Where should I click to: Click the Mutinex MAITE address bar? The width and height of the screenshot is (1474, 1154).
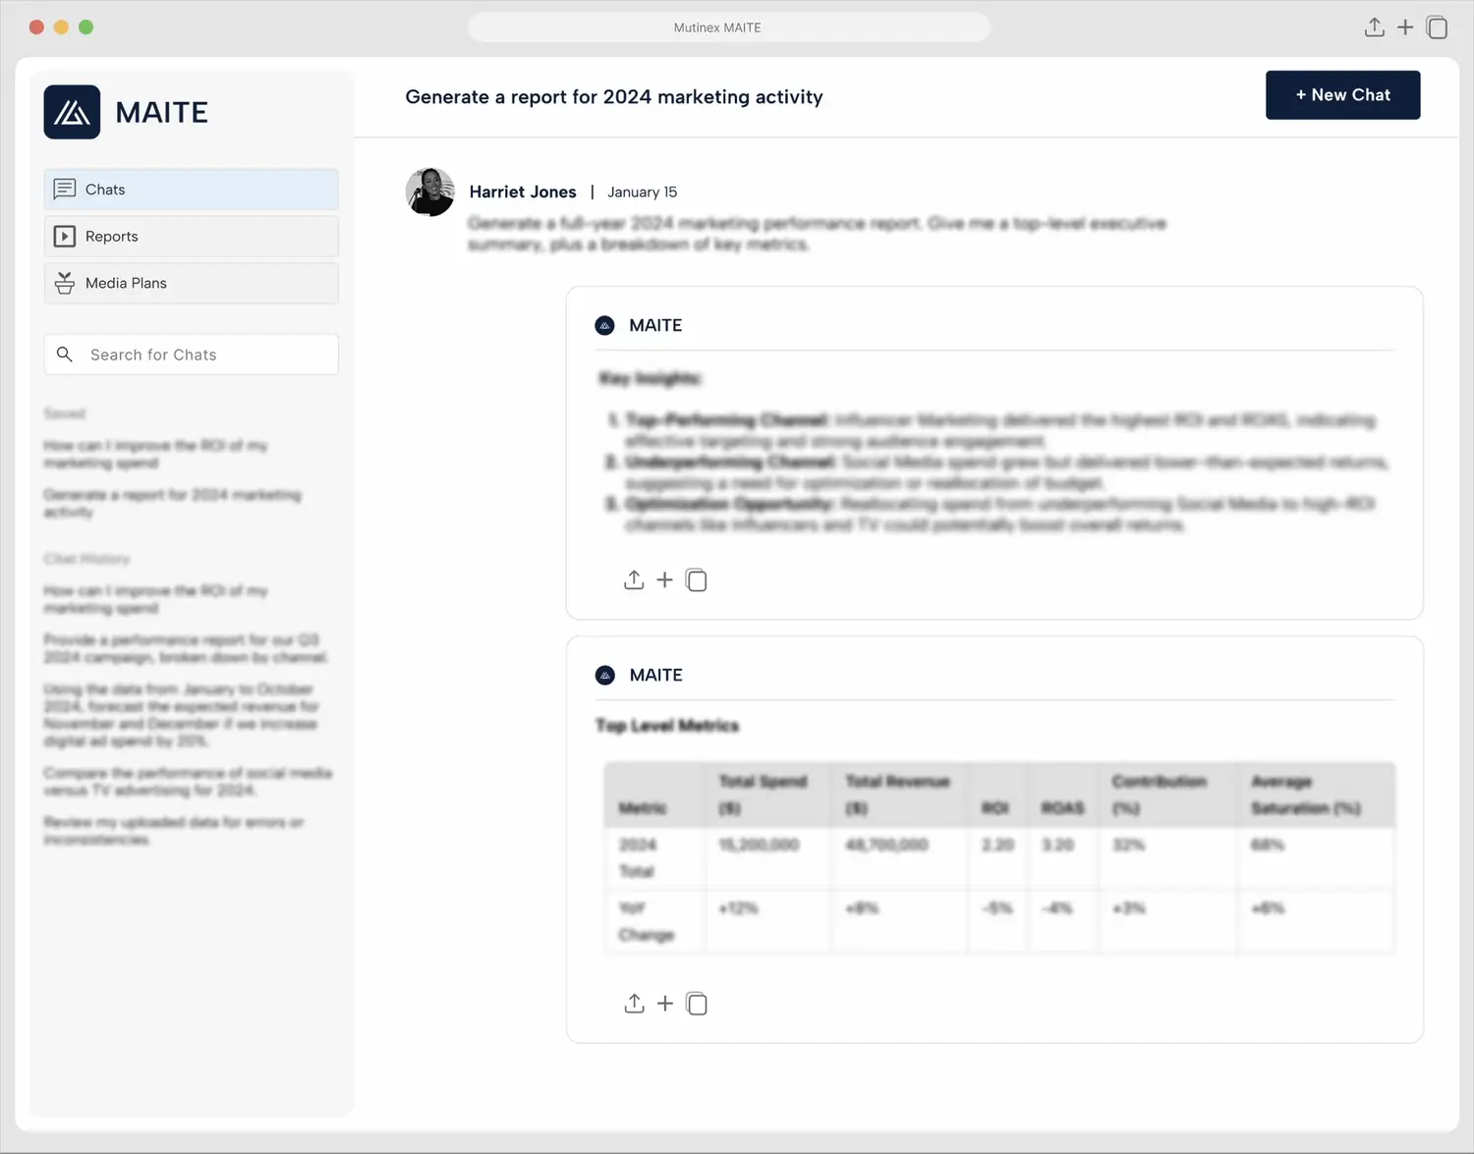click(728, 27)
